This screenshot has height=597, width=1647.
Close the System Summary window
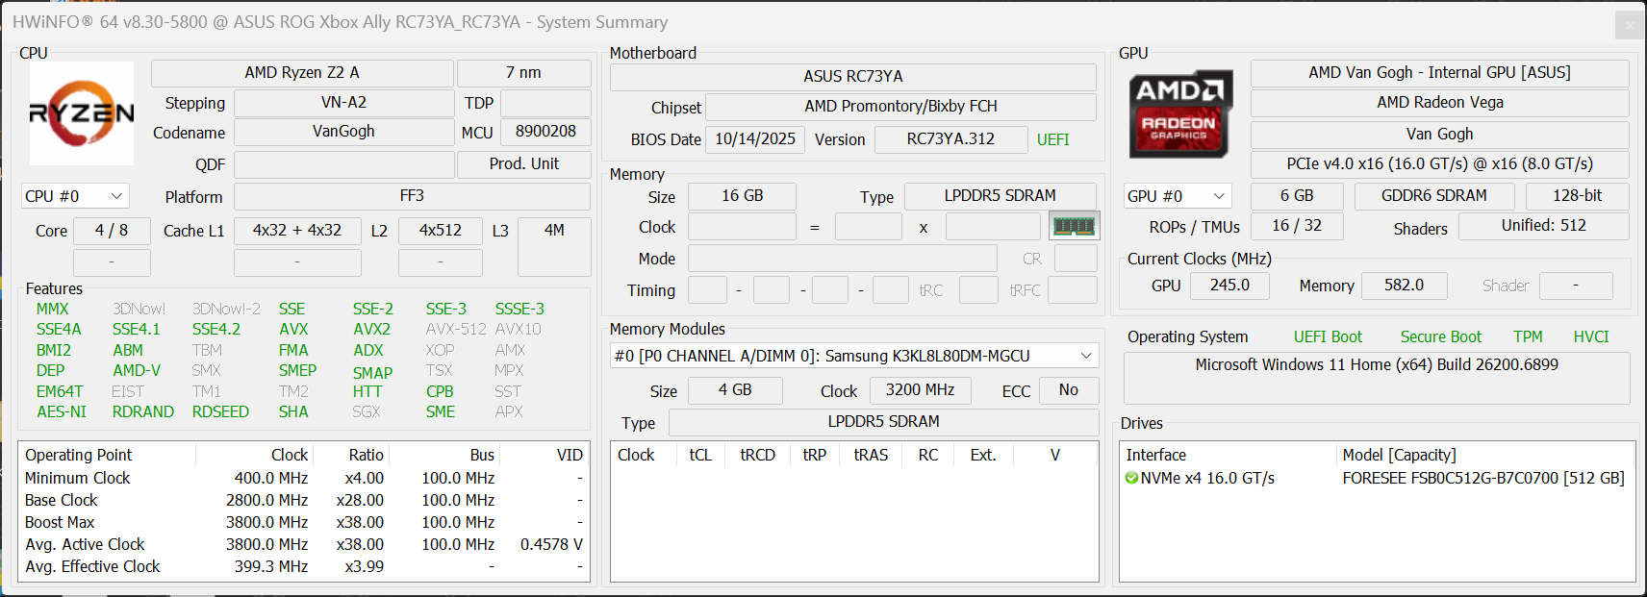(x=1629, y=25)
